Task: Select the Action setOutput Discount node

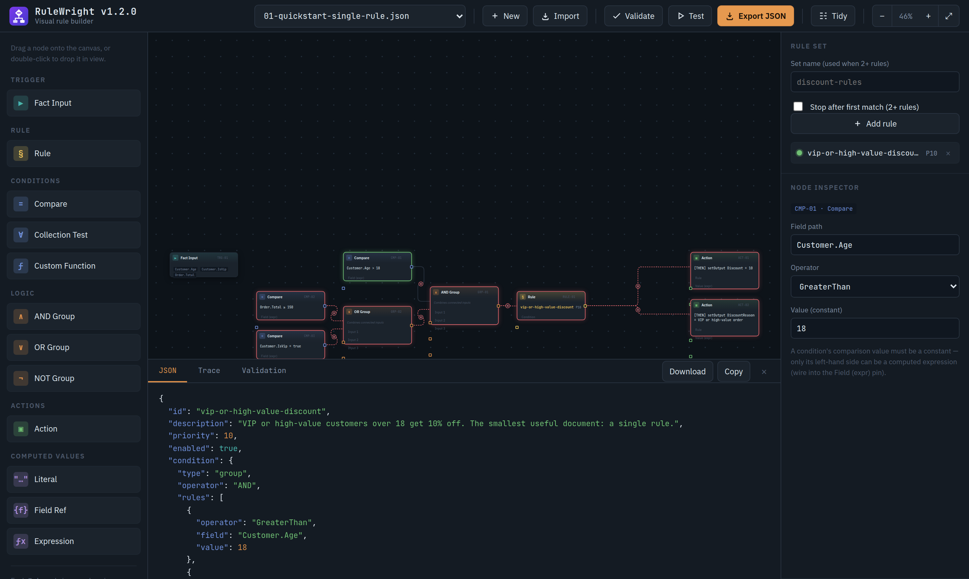Action: click(x=724, y=271)
